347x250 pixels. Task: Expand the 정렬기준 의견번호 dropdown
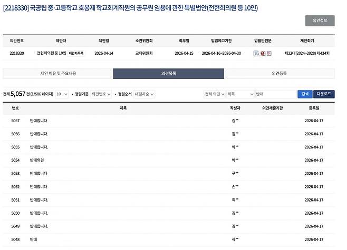pyautogui.click(x=101, y=94)
